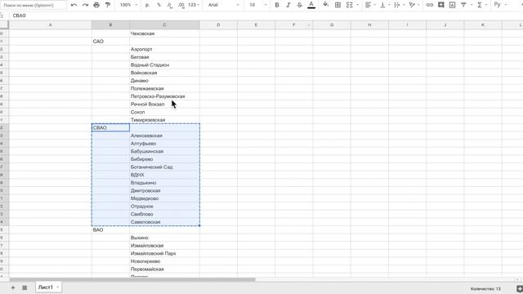523x294 pixels.
Task: Select column G header
Action: click(332, 24)
